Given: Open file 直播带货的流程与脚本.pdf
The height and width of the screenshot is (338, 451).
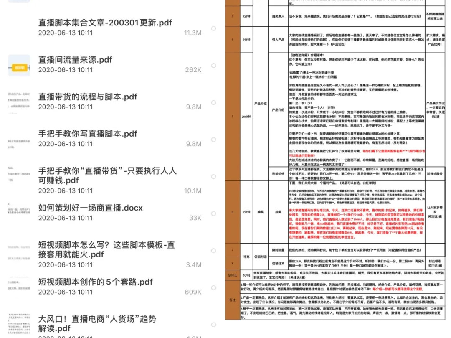Looking at the screenshot, I should coord(88,97).
